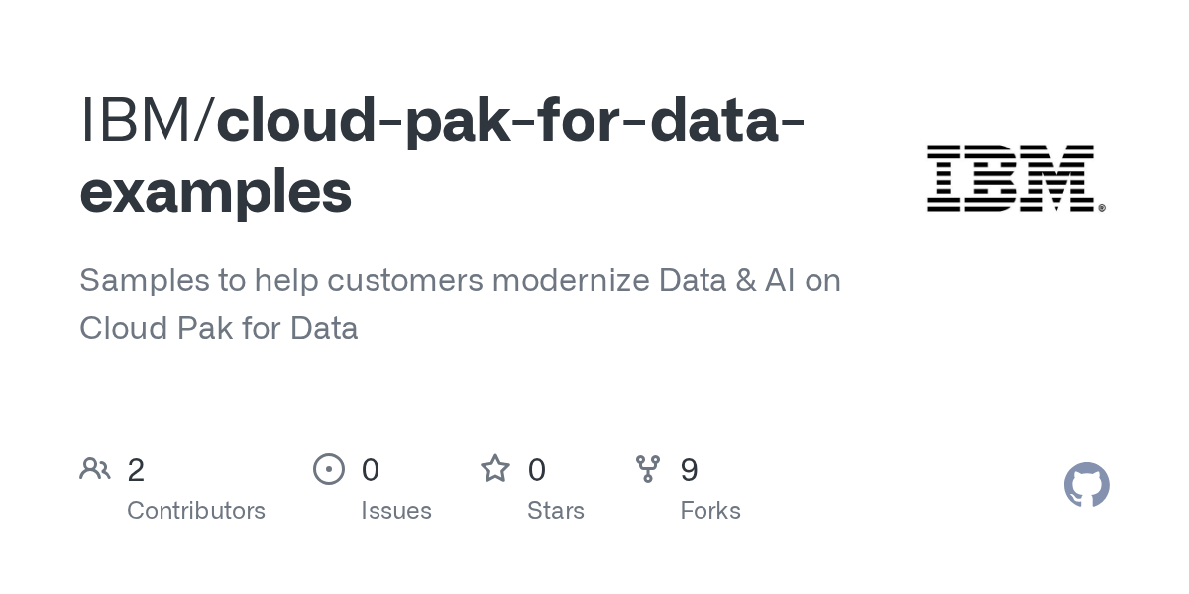The image size is (1189, 594).
Task: Click the Cloud Pak for Data text line
Action: point(219,328)
